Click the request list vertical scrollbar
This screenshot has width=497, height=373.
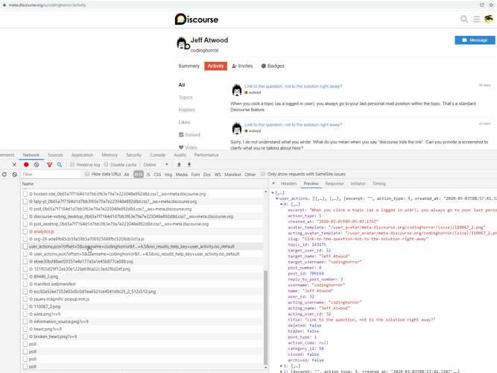coord(265,318)
